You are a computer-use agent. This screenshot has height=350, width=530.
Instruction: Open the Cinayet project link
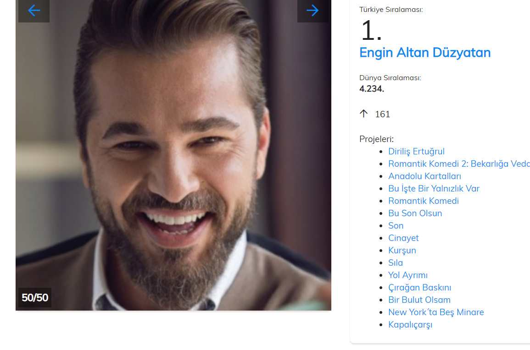coord(403,238)
